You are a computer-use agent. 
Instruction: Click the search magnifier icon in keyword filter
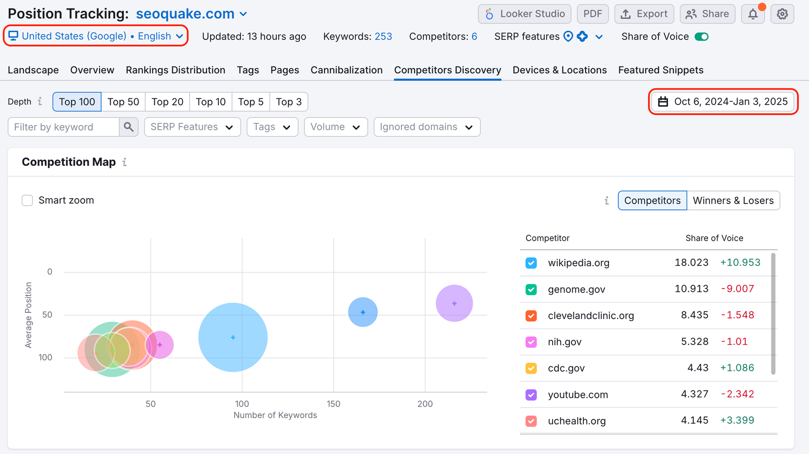128,127
